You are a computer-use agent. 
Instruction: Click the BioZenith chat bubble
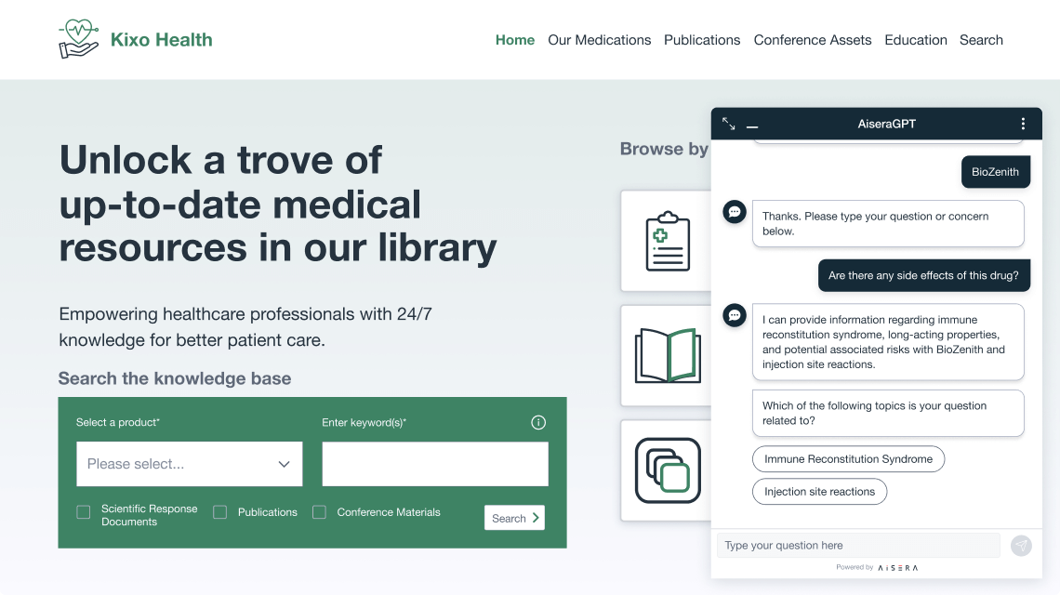995,172
